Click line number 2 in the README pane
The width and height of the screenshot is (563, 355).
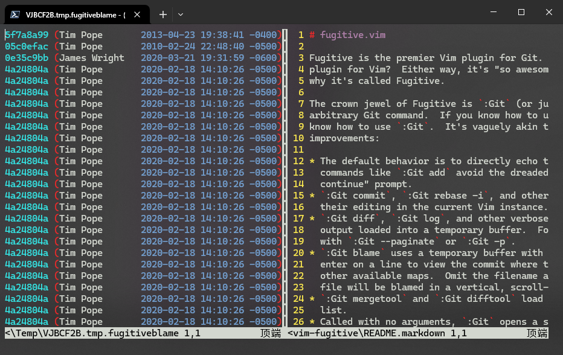coord(301,46)
